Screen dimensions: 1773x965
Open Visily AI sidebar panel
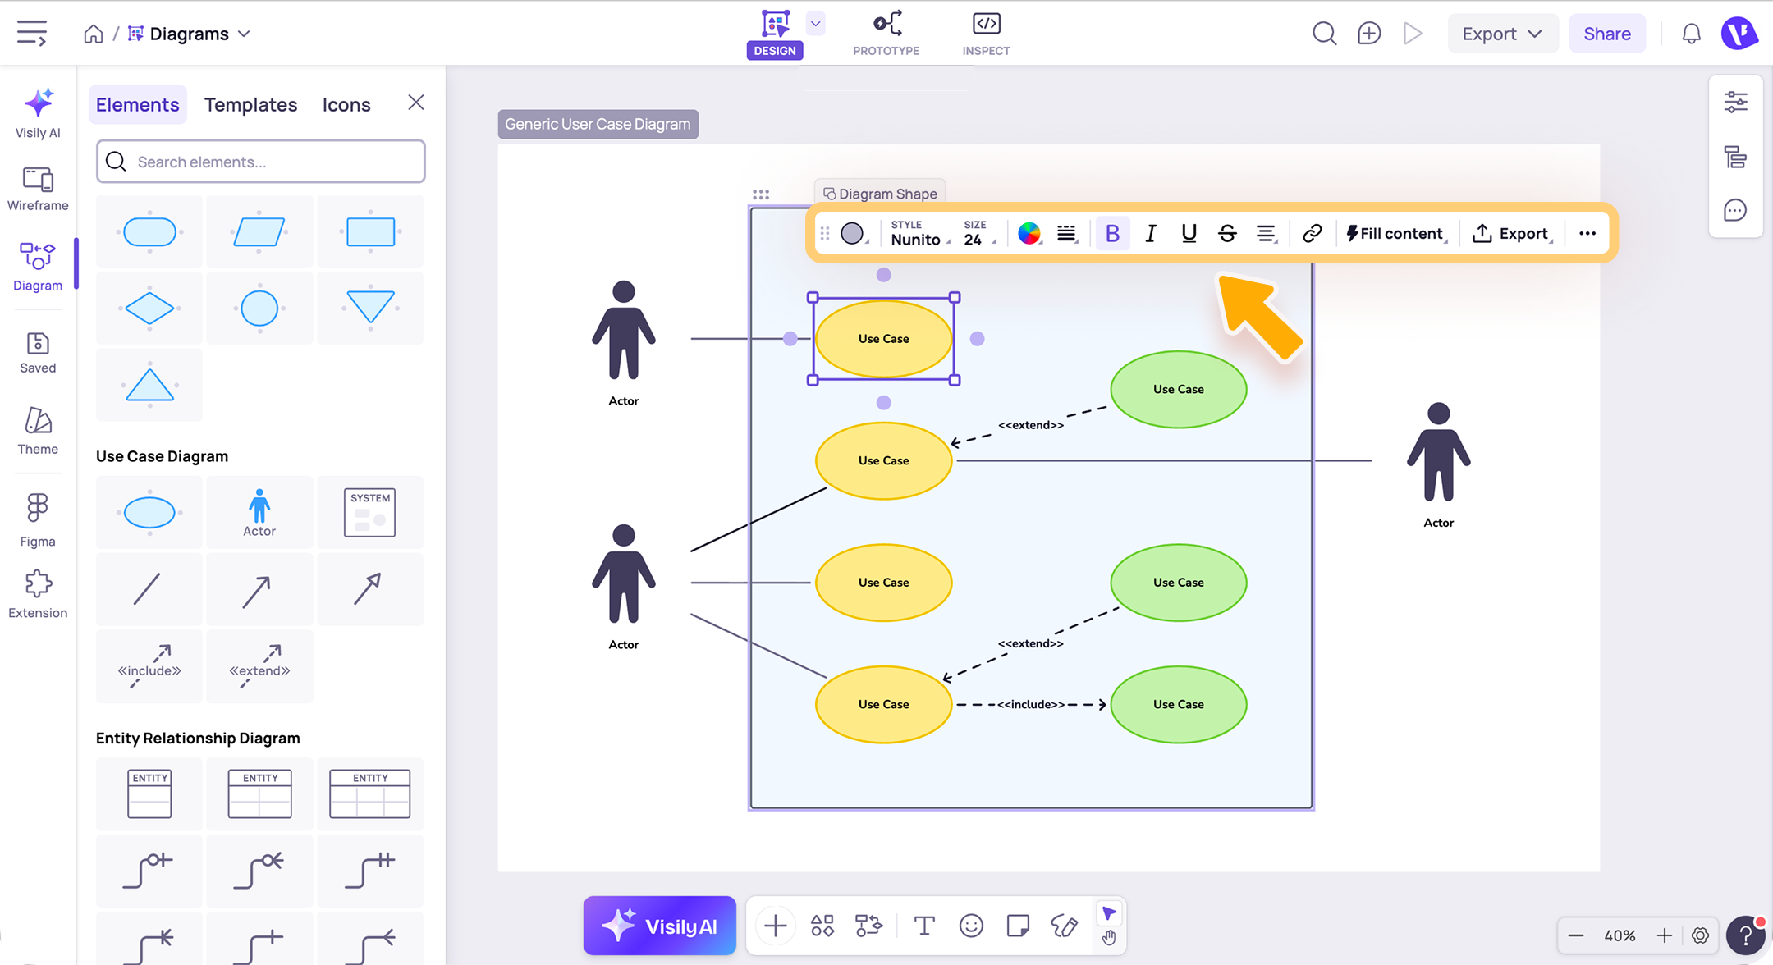(38, 113)
